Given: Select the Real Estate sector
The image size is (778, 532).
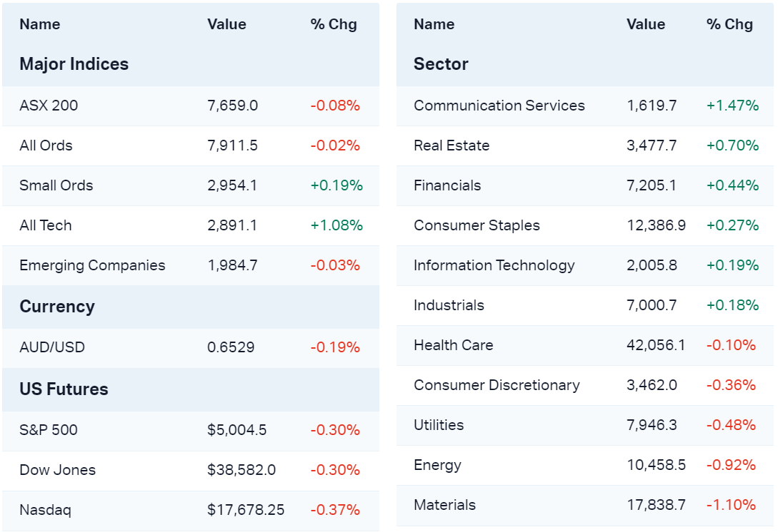Looking at the screenshot, I should (452, 145).
